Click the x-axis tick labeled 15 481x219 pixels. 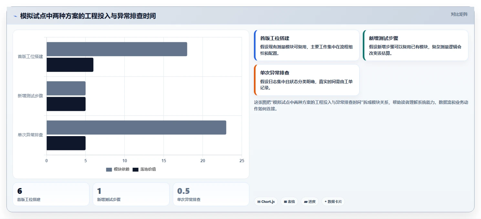pyautogui.click(x=164, y=161)
